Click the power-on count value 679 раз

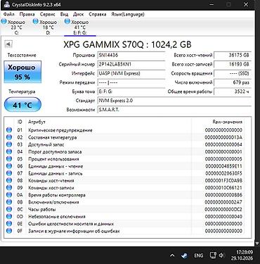(x=233, y=82)
